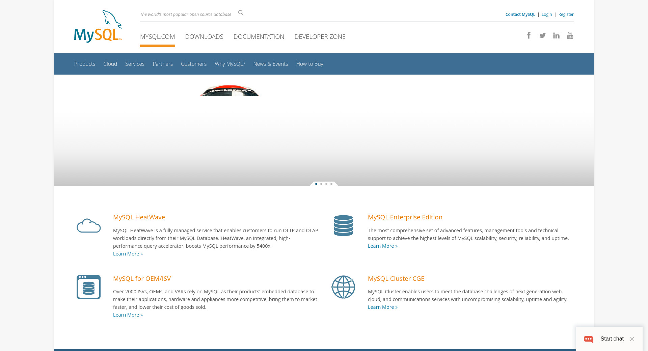Image resolution: width=648 pixels, height=351 pixels.
Task: Click the search magnifier icon
Action: [241, 13]
